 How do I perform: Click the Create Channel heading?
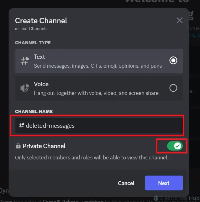point(41,21)
